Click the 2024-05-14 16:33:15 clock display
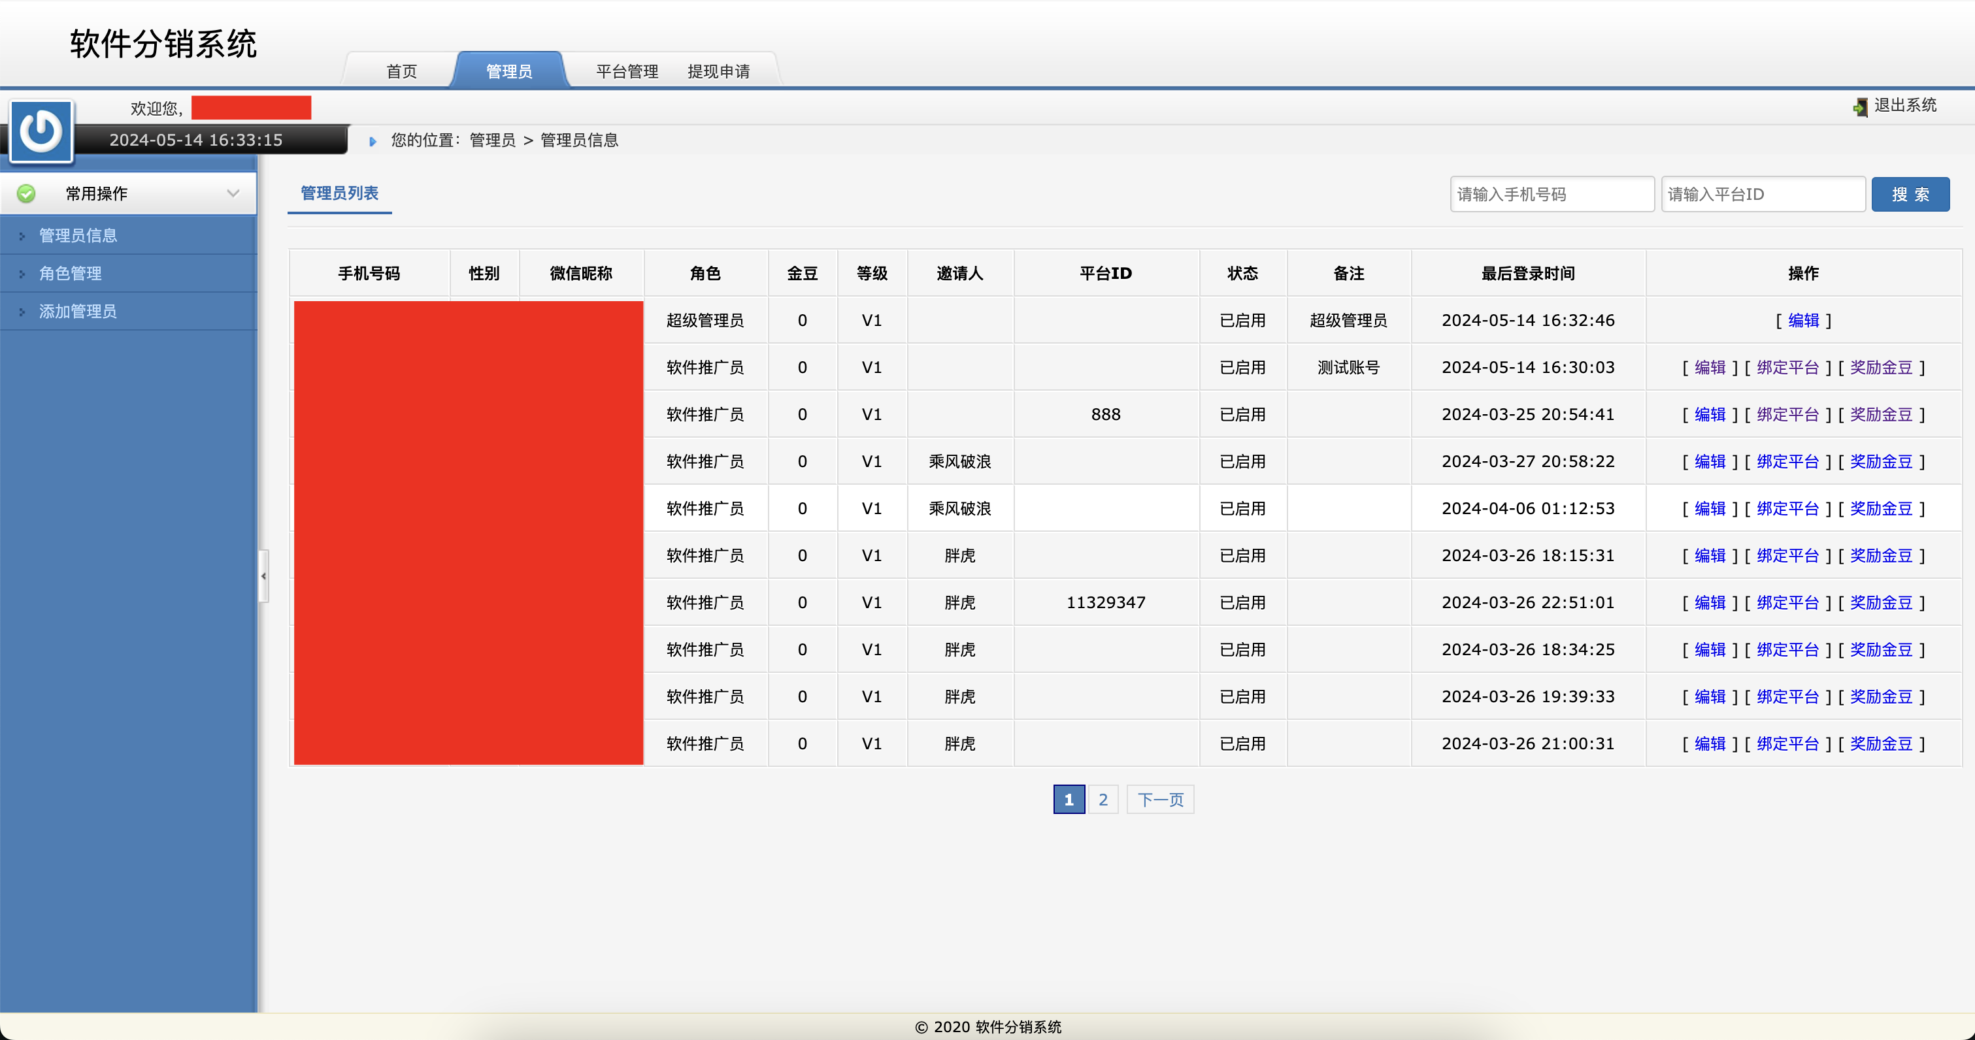 (195, 140)
